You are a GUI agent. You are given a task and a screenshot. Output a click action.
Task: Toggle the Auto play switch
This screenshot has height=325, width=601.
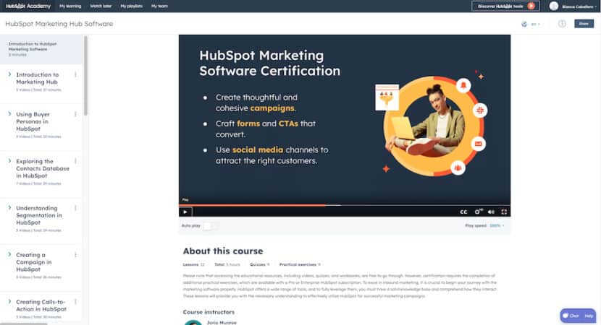pyautogui.click(x=210, y=226)
